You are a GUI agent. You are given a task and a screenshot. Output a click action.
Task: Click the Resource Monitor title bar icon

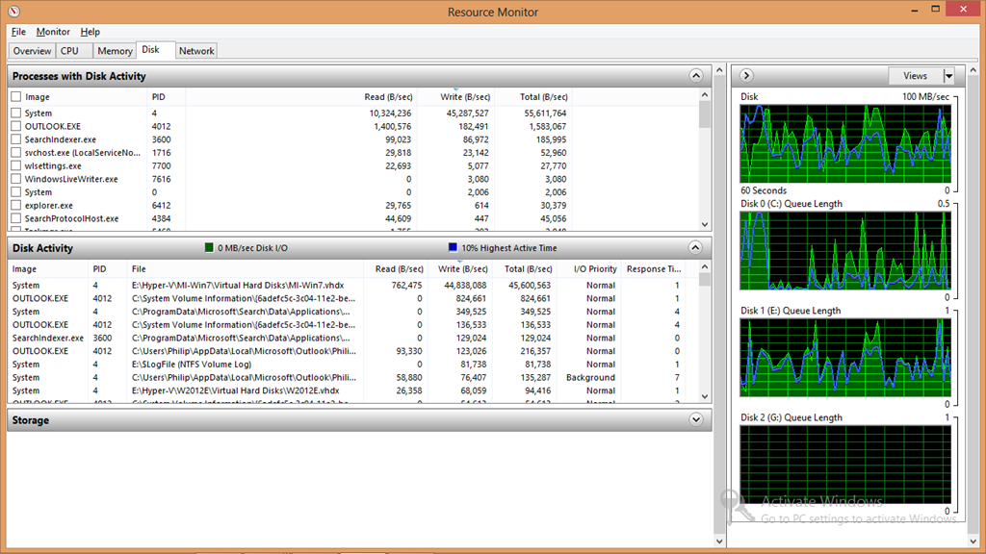pos(13,12)
